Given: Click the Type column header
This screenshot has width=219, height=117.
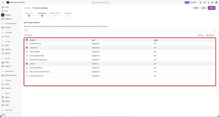Looking at the screenshot, I should coord(93,40).
